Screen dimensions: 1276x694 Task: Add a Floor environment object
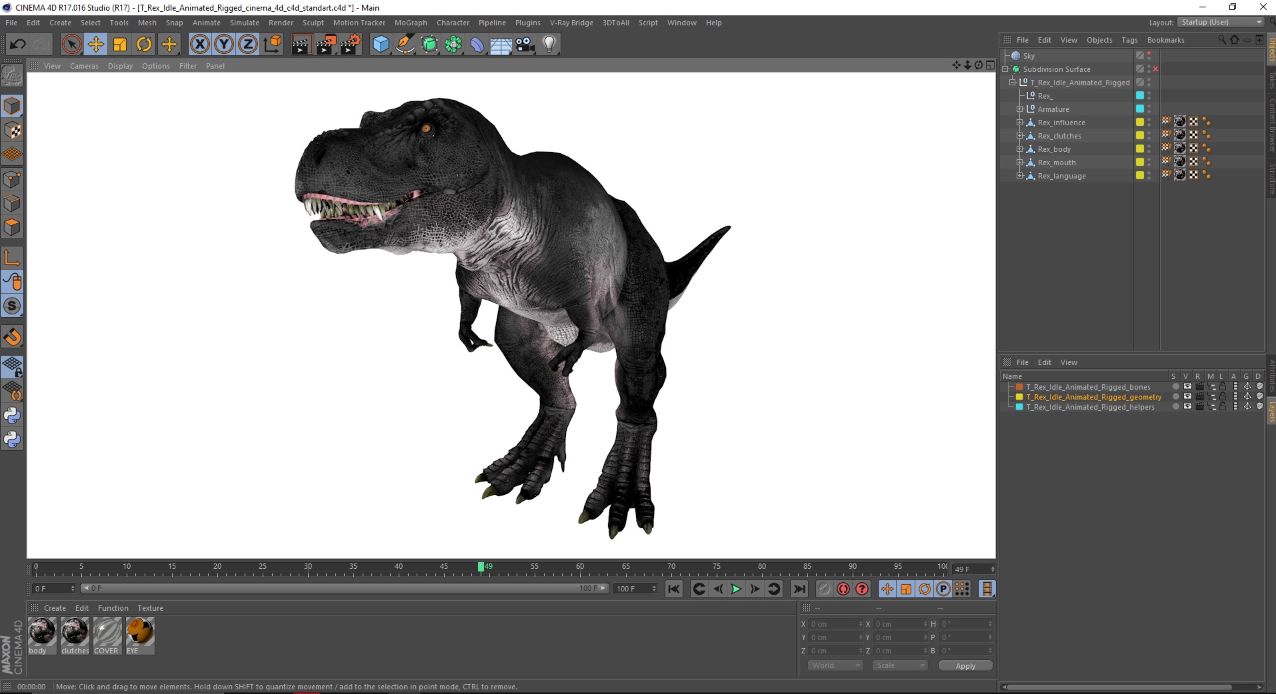coord(501,45)
